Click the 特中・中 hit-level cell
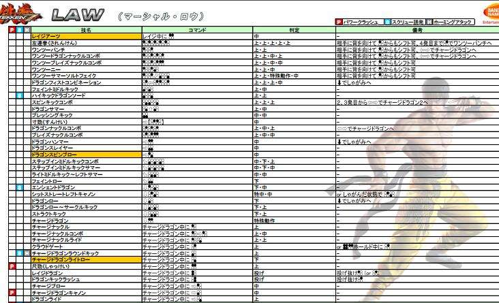This screenshot has height=303, width=499. (x=294, y=194)
